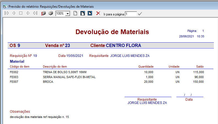Confirm page jump with the checkmark
218x124 pixels.
(x=140, y=13)
